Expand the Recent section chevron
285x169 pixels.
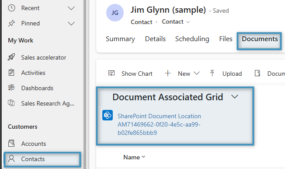click(x=71, y=8)
